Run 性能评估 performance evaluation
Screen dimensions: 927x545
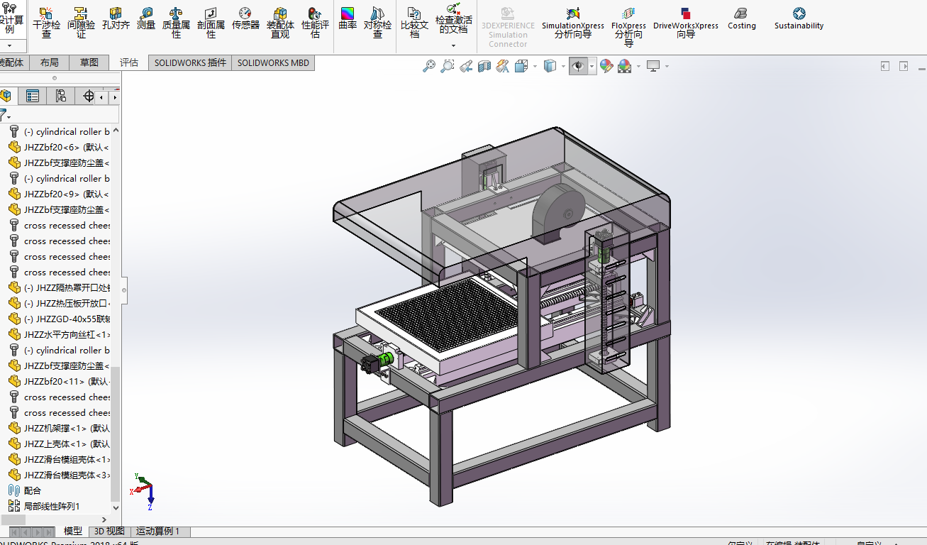[x=315, y=22]
